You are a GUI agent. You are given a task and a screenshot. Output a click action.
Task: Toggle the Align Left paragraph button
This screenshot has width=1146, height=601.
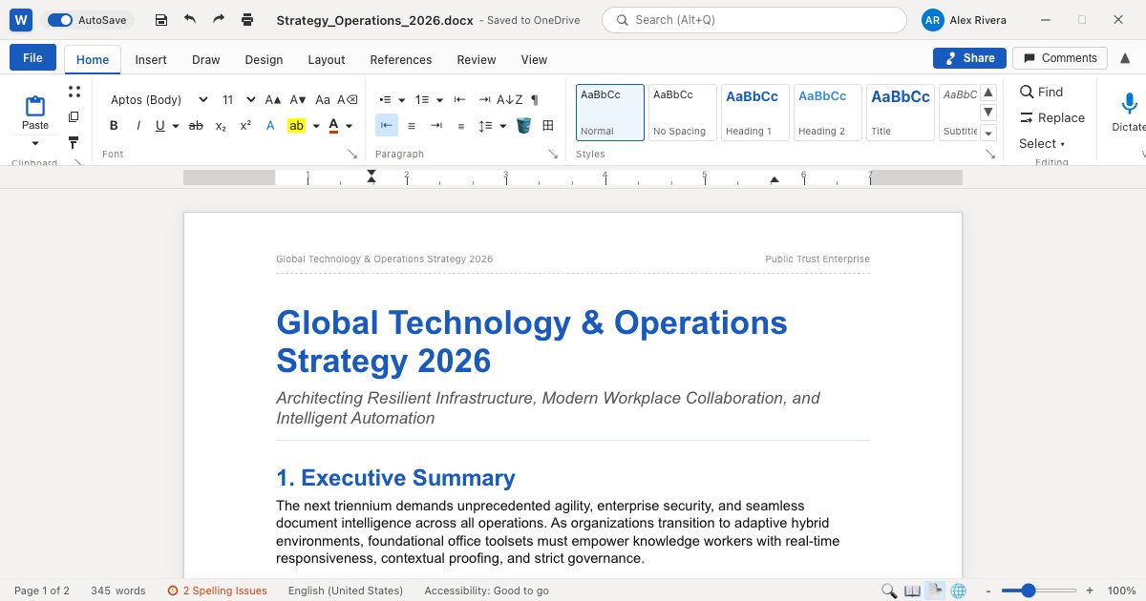click(x=387, y=125)
